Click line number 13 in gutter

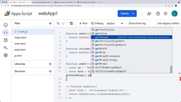point(59,83)
